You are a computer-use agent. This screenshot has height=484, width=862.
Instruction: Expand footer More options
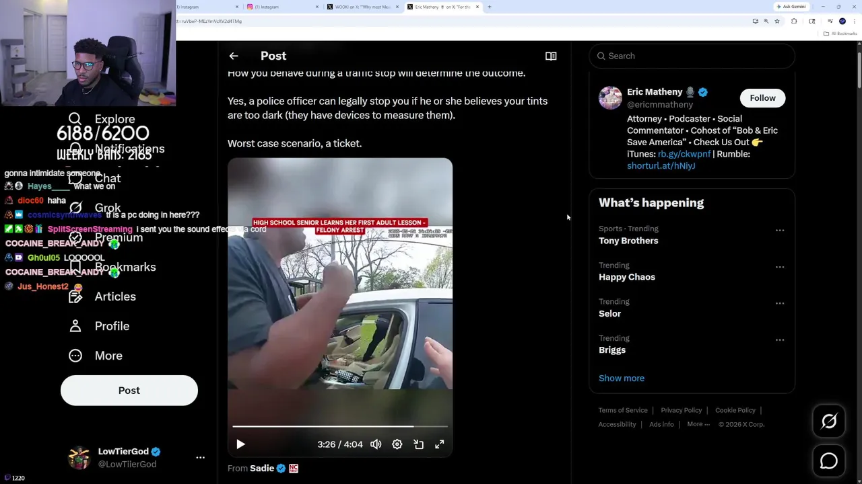tap(698, 424)
